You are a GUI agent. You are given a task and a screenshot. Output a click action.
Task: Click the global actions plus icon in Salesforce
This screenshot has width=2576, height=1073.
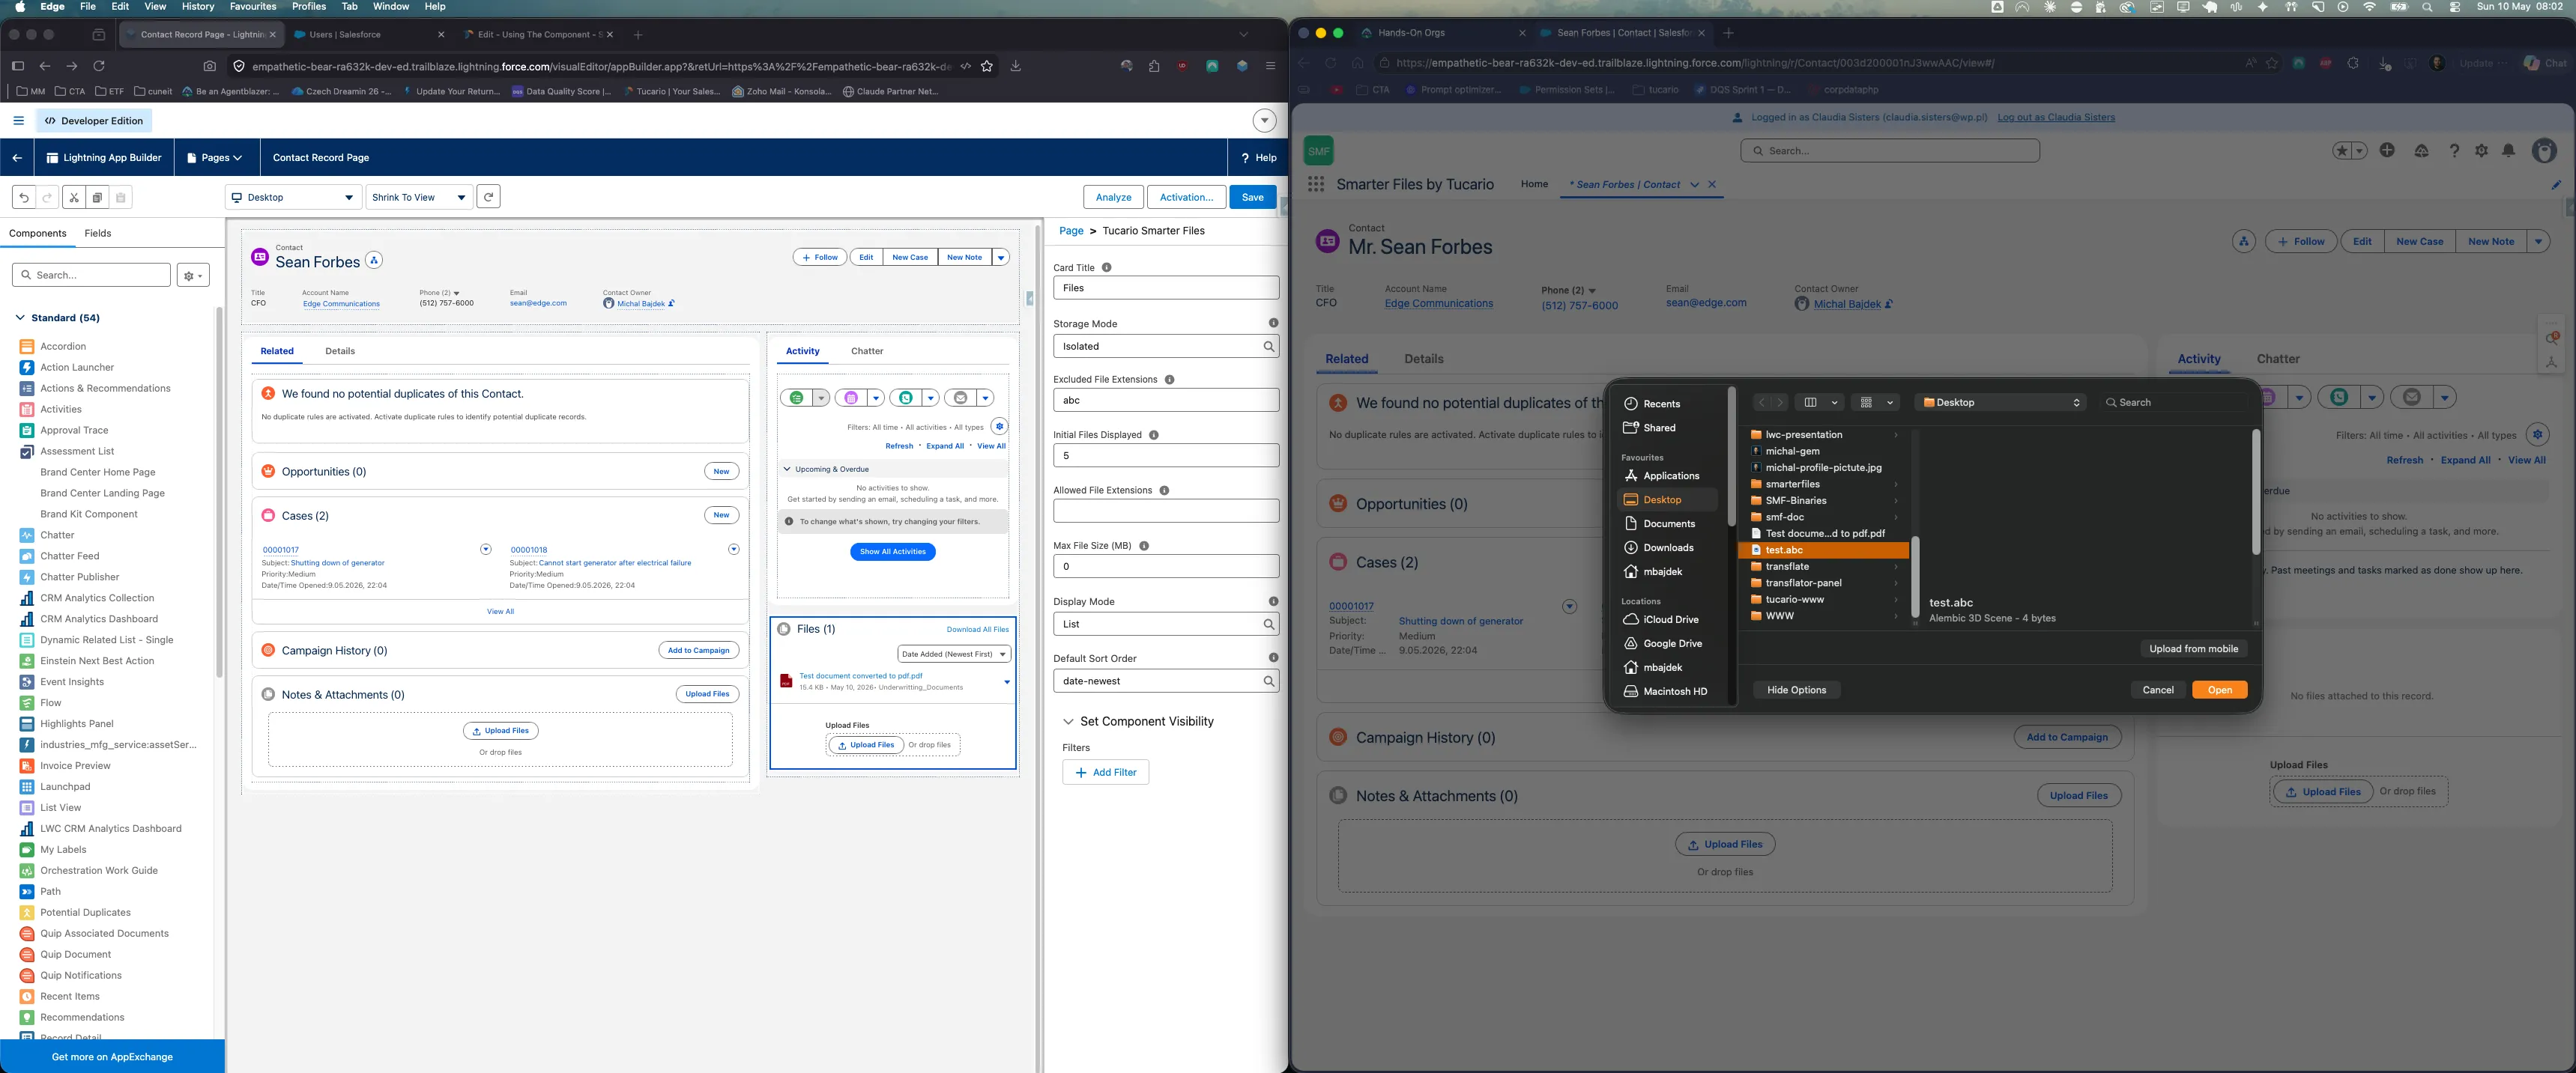[x=2387, y=150]
